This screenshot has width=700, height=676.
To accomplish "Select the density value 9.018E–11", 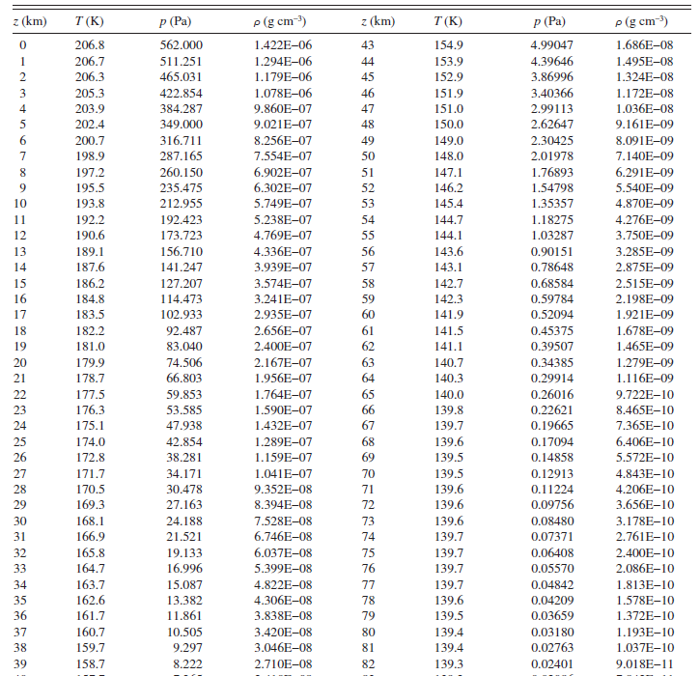I will (645, 664).
